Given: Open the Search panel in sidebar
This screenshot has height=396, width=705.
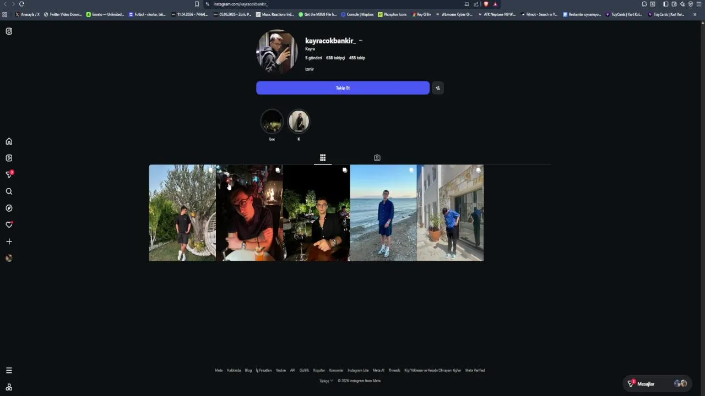Looking at the screenshot, I should coord(9,191).
